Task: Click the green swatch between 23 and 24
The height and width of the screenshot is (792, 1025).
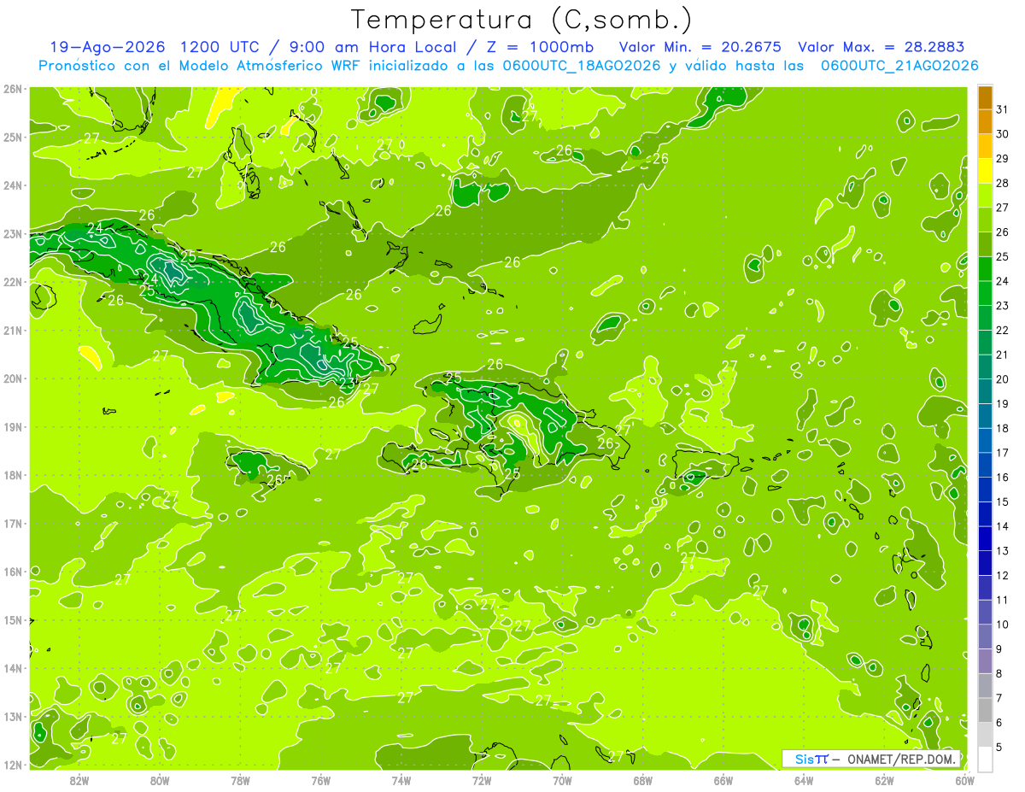Action: click(985, 293)
